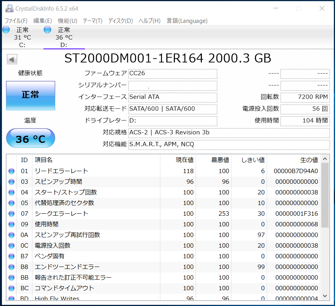Click the status dot for 報告された訂正不可能エラー row
Viewport: 335px width, 306px height.
11,278
